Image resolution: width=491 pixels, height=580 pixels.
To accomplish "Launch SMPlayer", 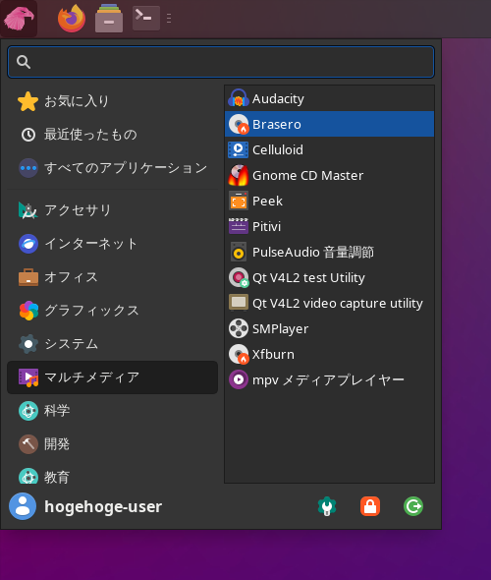I will point(329,328).
